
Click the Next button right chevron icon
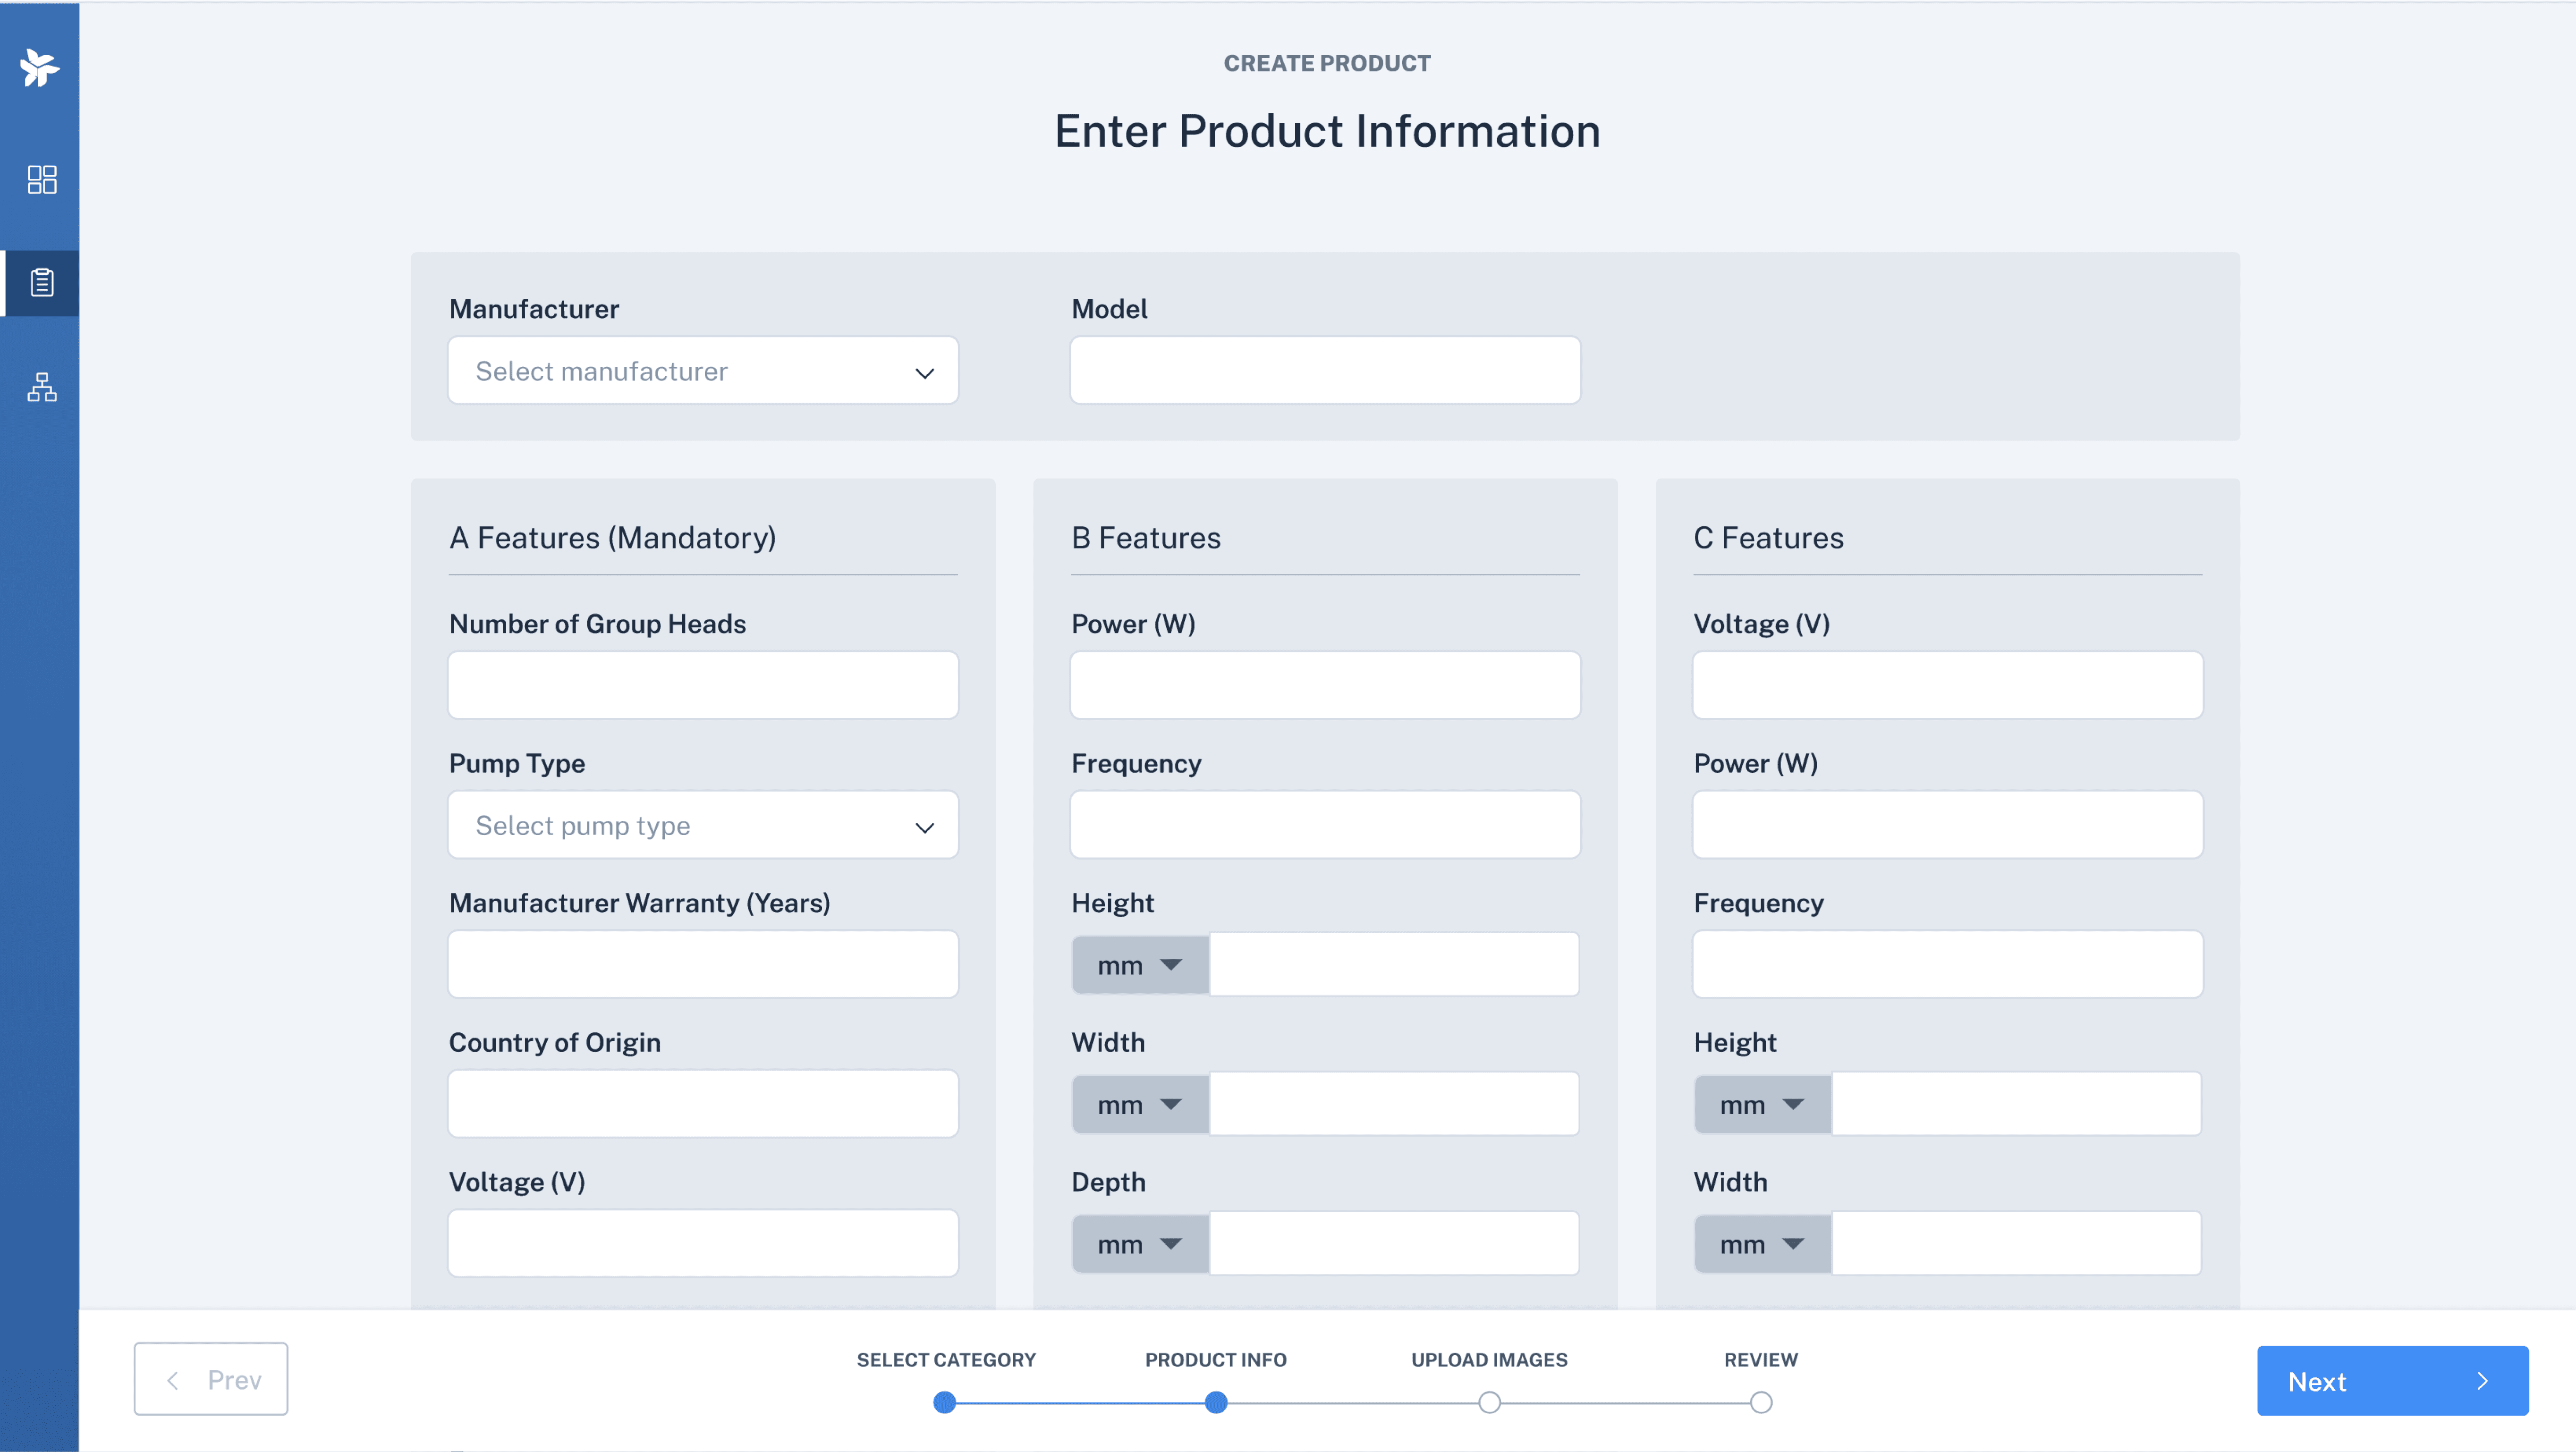pyautogui.click(x=2482, y=1381)
